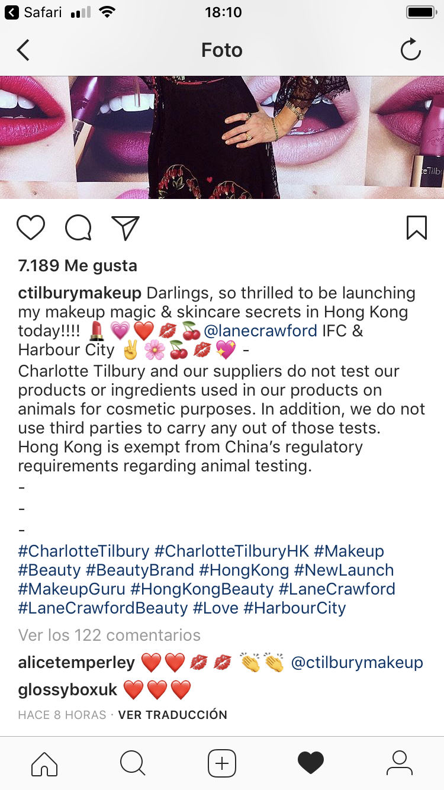
Task: Open alicetemperley commenter profile
Action: click(x=76, y=663)
